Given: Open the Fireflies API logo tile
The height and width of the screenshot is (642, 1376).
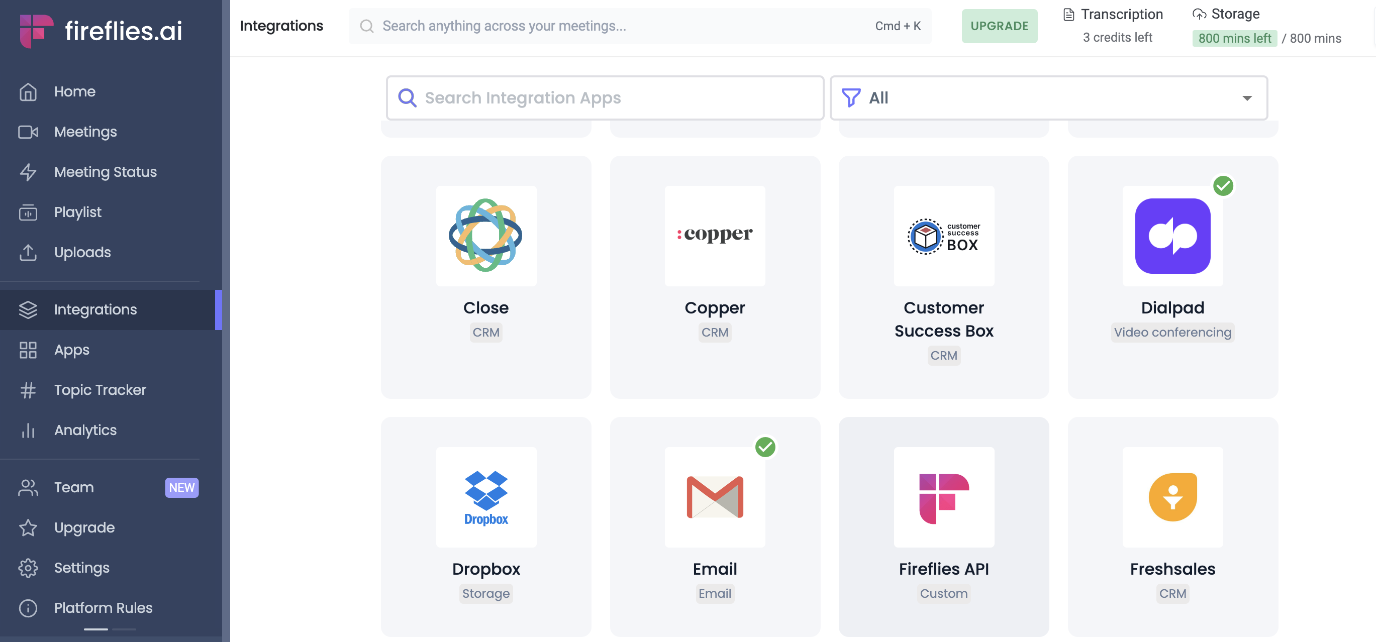Looking at the screenshot, I should [x=943, y=497].
